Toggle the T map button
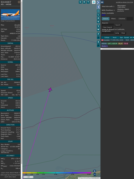The width and height of the screenshot is (134, 179). point(88,2)
